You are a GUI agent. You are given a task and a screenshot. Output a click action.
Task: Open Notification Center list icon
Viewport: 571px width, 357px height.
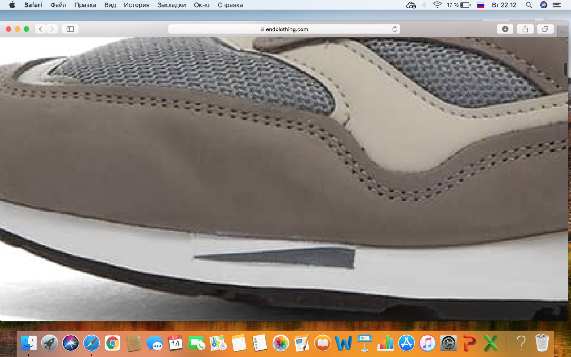click(x=557, y=5)
